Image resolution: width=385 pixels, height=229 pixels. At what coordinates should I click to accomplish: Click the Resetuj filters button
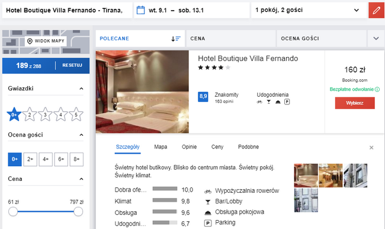click(x=72, y=65)
